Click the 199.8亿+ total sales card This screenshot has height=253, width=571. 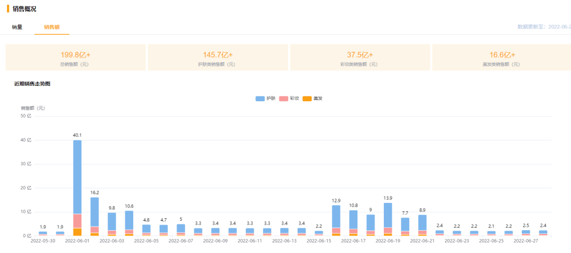click(x=76, y=57)
